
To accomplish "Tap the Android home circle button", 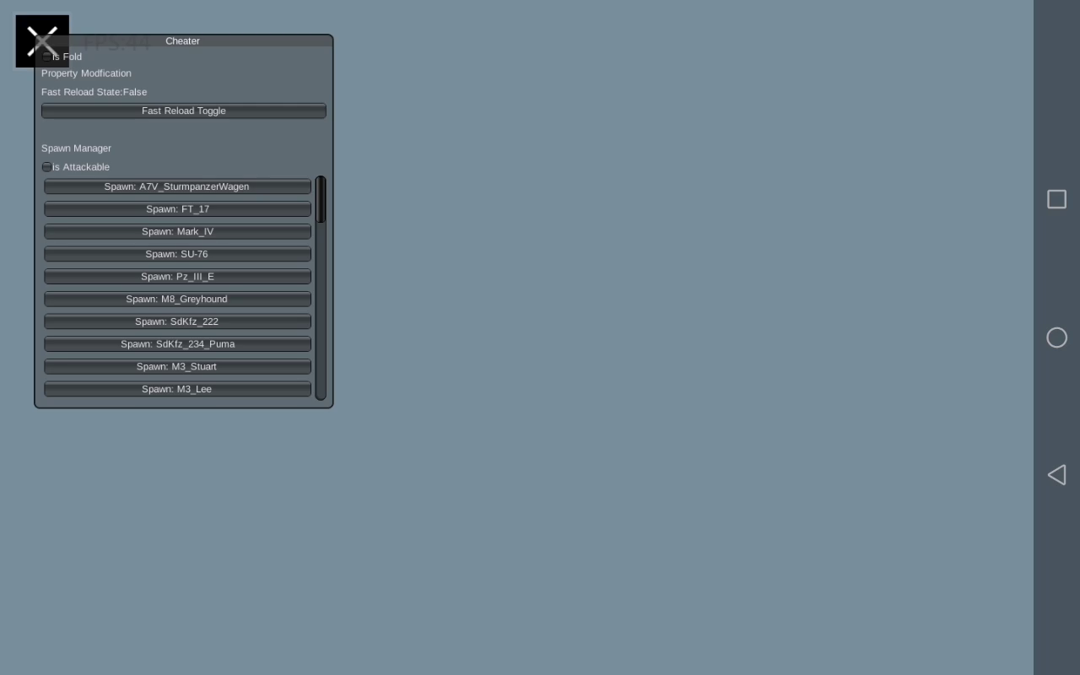I will [1056, 337].
